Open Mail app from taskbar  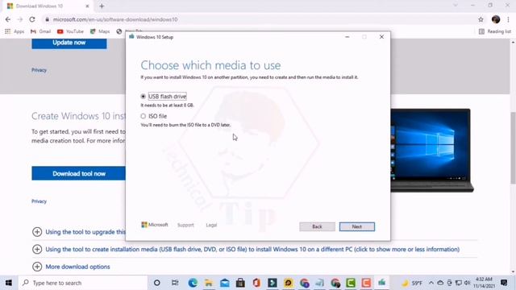click(225, 283)
